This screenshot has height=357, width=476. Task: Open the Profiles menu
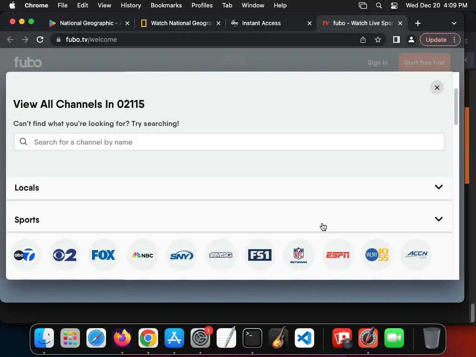[202, 5]
